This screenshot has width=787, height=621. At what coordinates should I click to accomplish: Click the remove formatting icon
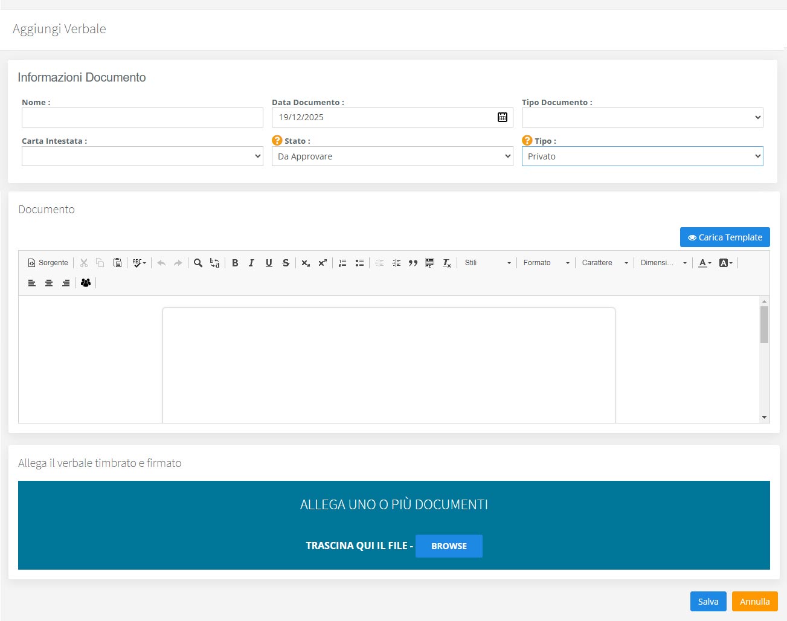(x=447, y=263)
